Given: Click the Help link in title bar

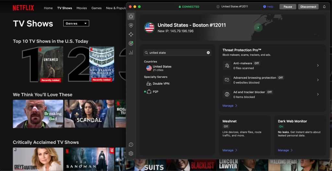Looking at the screenshot, I should pos(270,6).
